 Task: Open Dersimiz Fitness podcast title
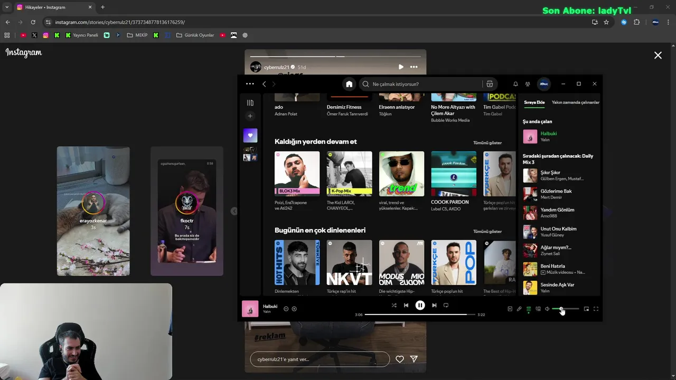click(344, 107)
